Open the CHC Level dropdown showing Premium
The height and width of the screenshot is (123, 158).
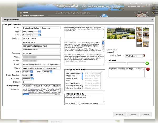click(28, 79)
